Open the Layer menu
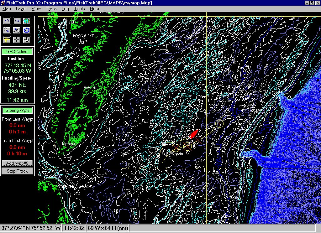This screenshot has width=321, height=233. [21, 8]
